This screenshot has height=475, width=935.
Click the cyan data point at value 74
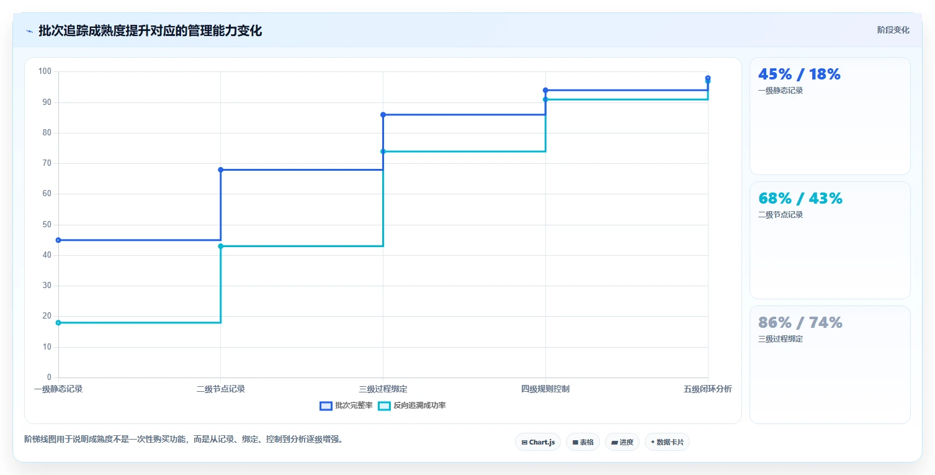[x=383, y=151]
